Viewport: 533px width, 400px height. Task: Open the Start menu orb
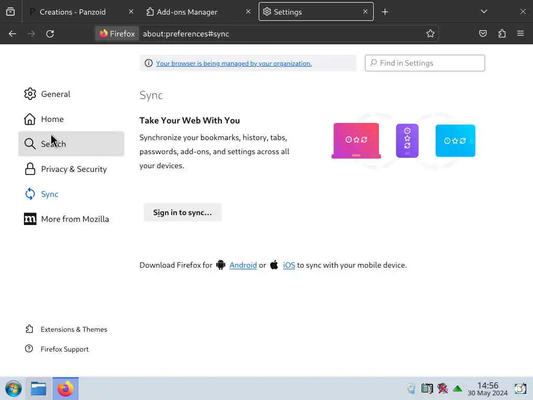click(x=13, y=389)
